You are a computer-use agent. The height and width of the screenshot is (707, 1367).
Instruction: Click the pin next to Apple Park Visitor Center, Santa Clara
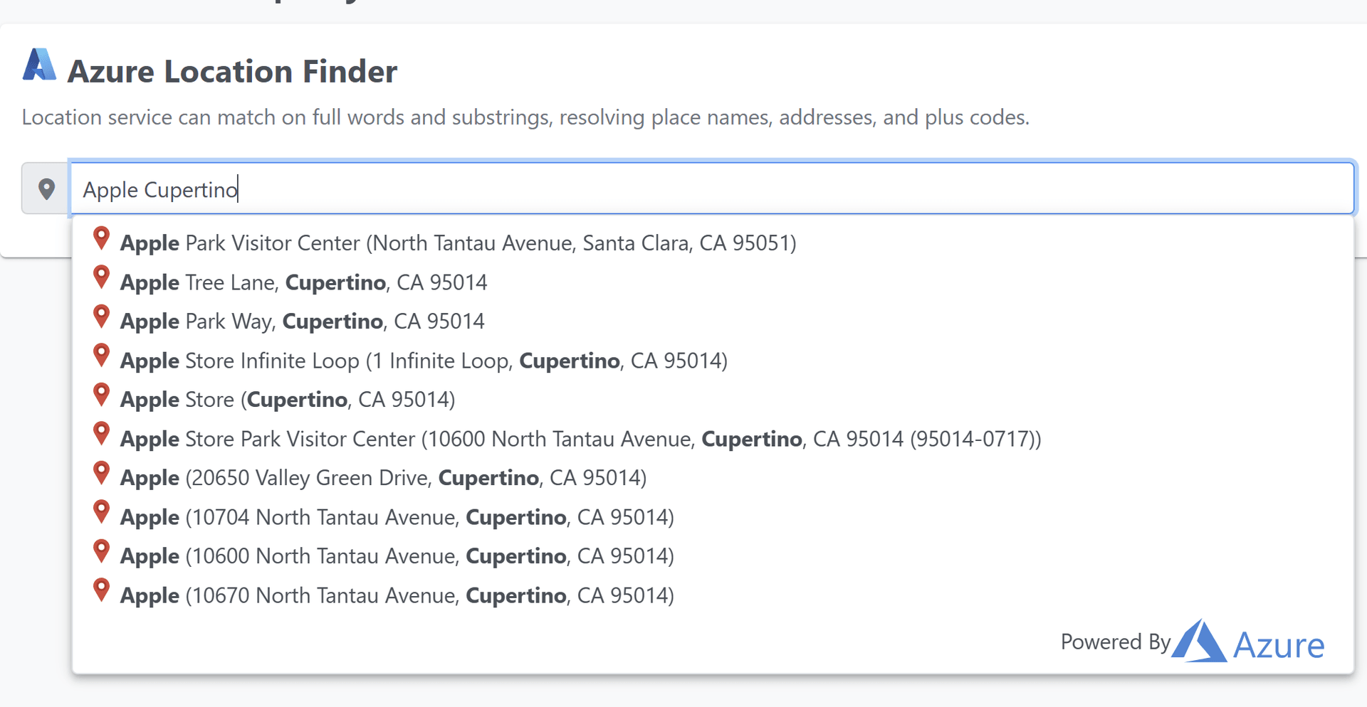tap(102, 238)
